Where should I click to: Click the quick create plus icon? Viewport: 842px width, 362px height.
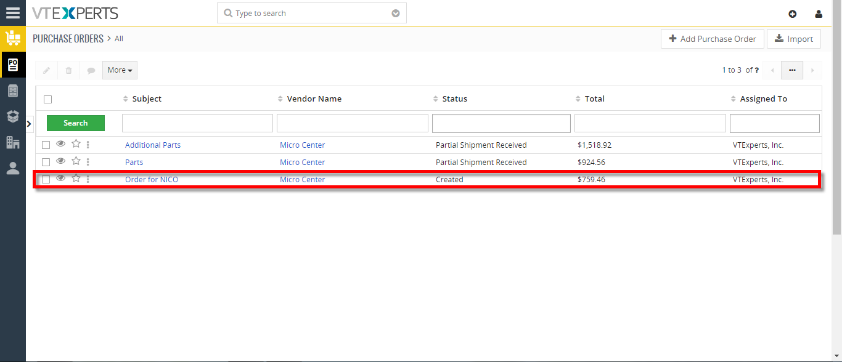793,14
